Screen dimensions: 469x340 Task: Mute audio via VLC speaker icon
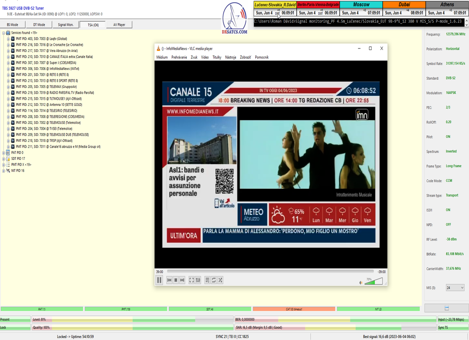361,282
